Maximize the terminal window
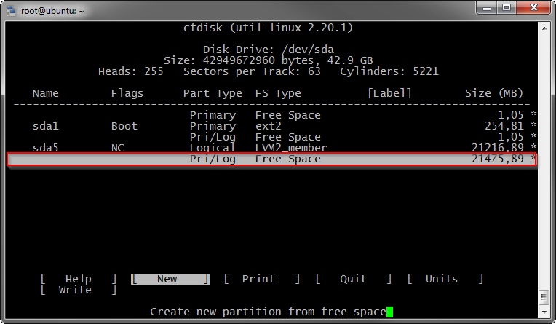Screen dimensions: 556x324 [507, 8]
